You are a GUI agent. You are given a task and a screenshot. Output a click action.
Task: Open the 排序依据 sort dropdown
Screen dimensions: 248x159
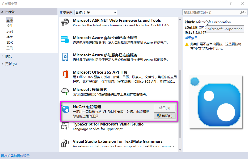tap(96, 12)
